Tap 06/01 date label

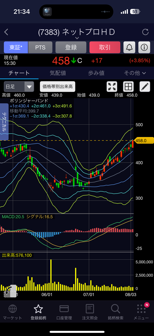click(47, 295)
